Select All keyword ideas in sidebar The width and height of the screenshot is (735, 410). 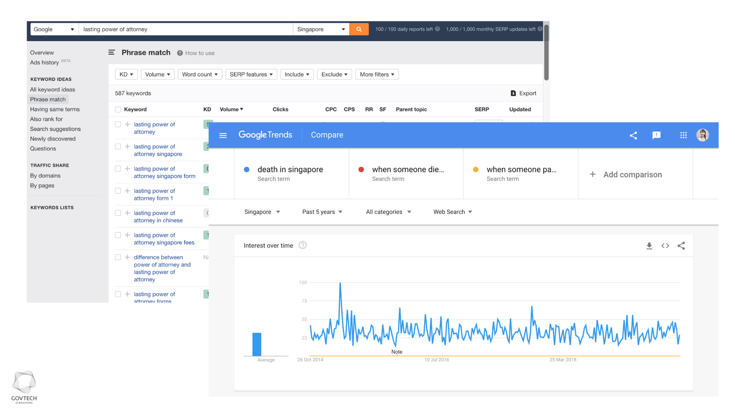[52, 89]
